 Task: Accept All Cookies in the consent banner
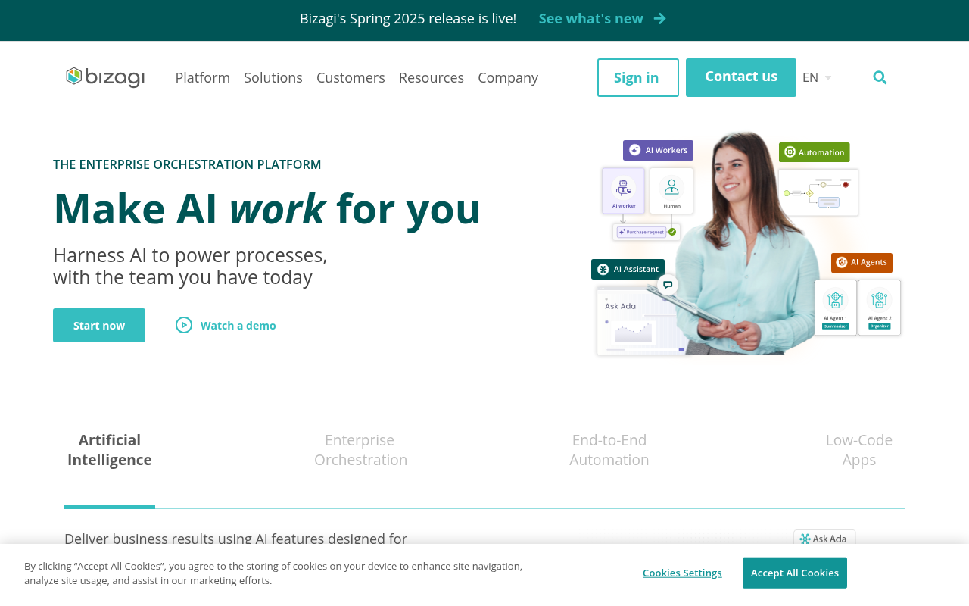794,573
